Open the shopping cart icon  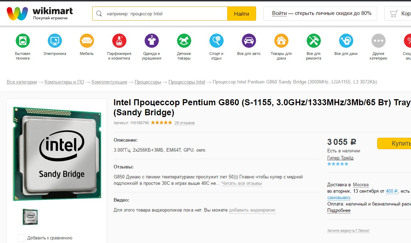[394, 14]
